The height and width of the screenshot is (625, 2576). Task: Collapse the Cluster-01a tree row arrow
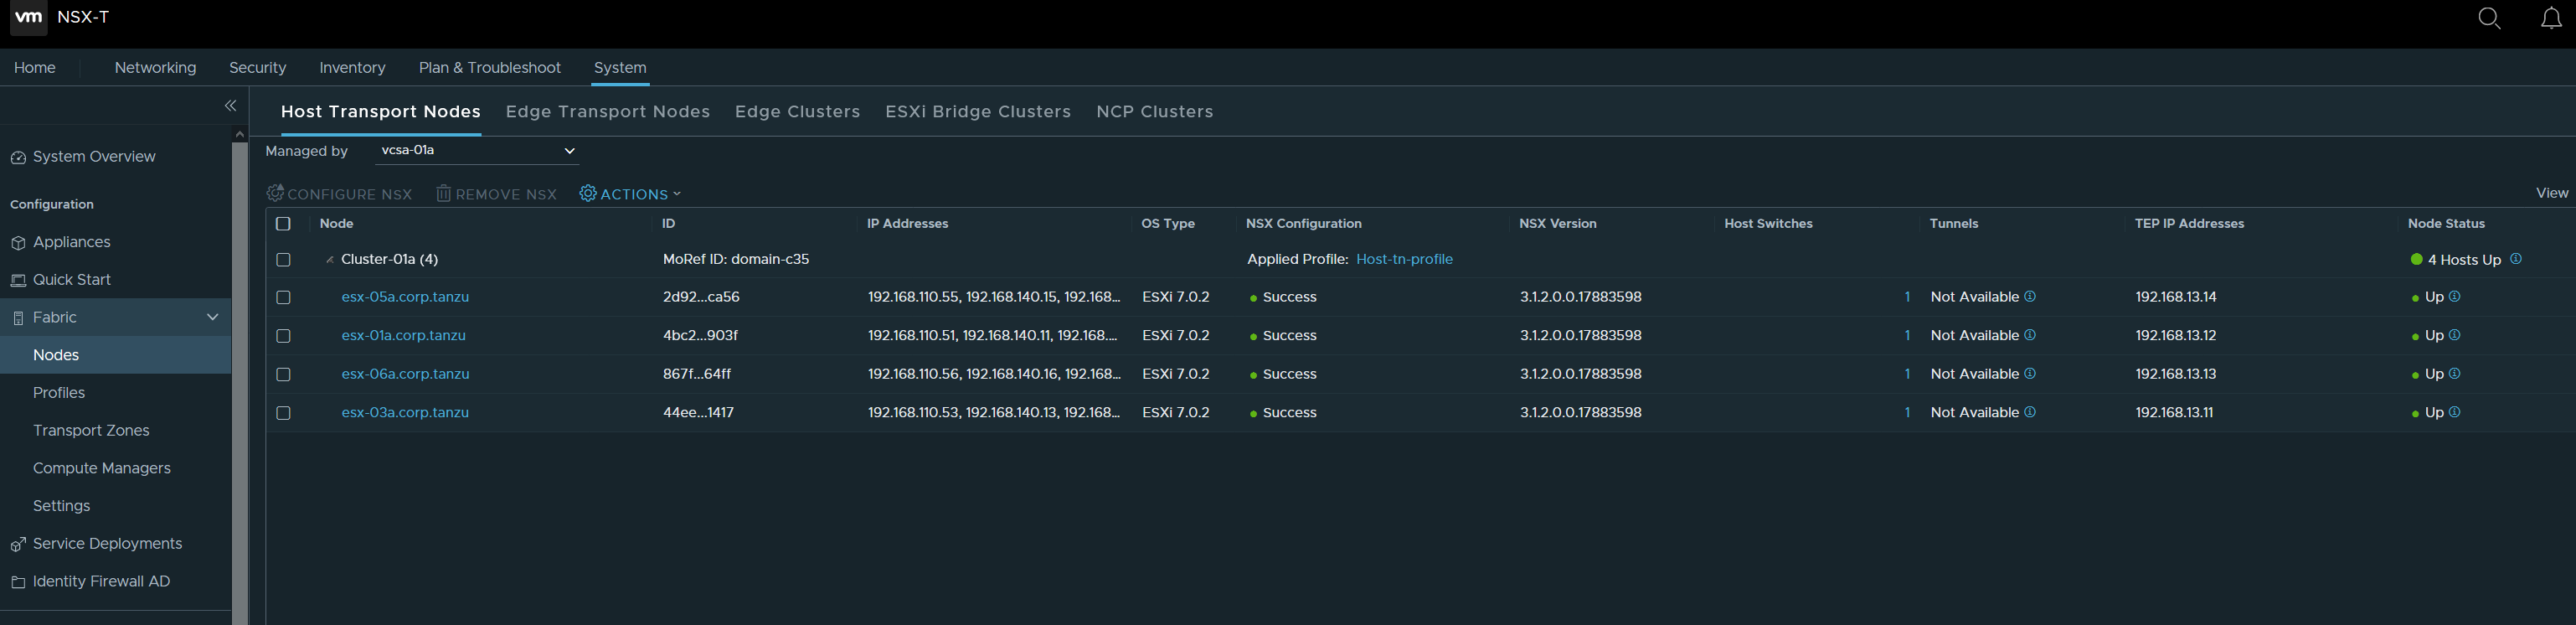coord(329,260)
